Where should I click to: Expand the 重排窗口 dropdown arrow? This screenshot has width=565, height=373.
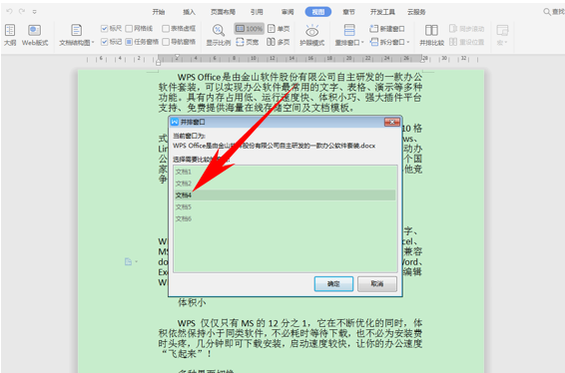pos(362,43)
